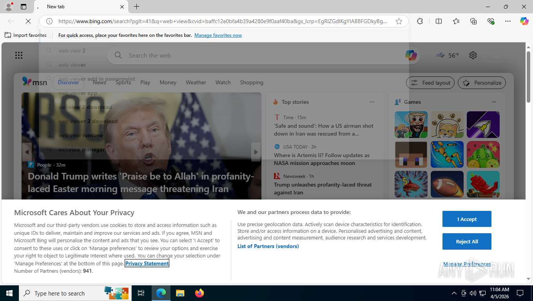Open the Favorites list icon
This screenshot has height=301, width=533.
[456, 21]
